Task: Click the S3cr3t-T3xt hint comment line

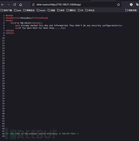Action: click(42, 134)
